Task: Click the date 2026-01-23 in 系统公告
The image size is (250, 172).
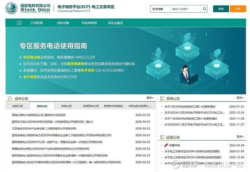Action: pos(237,107)
